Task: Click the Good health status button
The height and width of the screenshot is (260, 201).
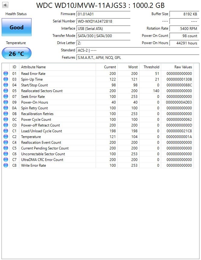Action: pyautogui.click(x=16, y=27)
